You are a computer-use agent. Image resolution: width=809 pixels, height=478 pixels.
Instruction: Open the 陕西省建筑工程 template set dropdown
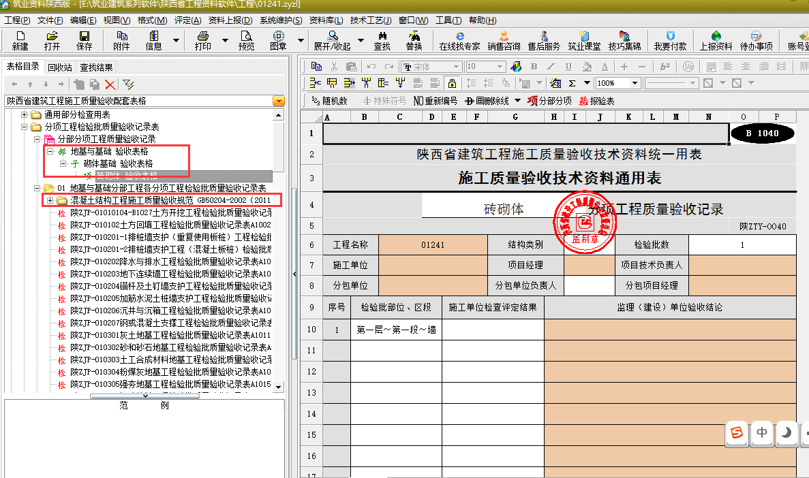tap(278, 101)
